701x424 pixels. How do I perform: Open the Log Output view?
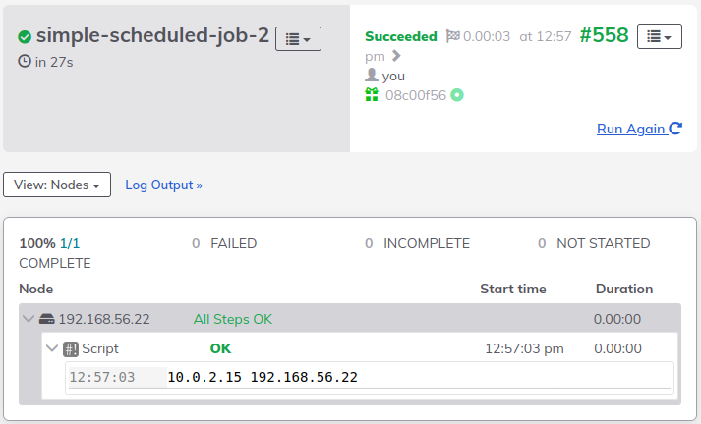163,185
